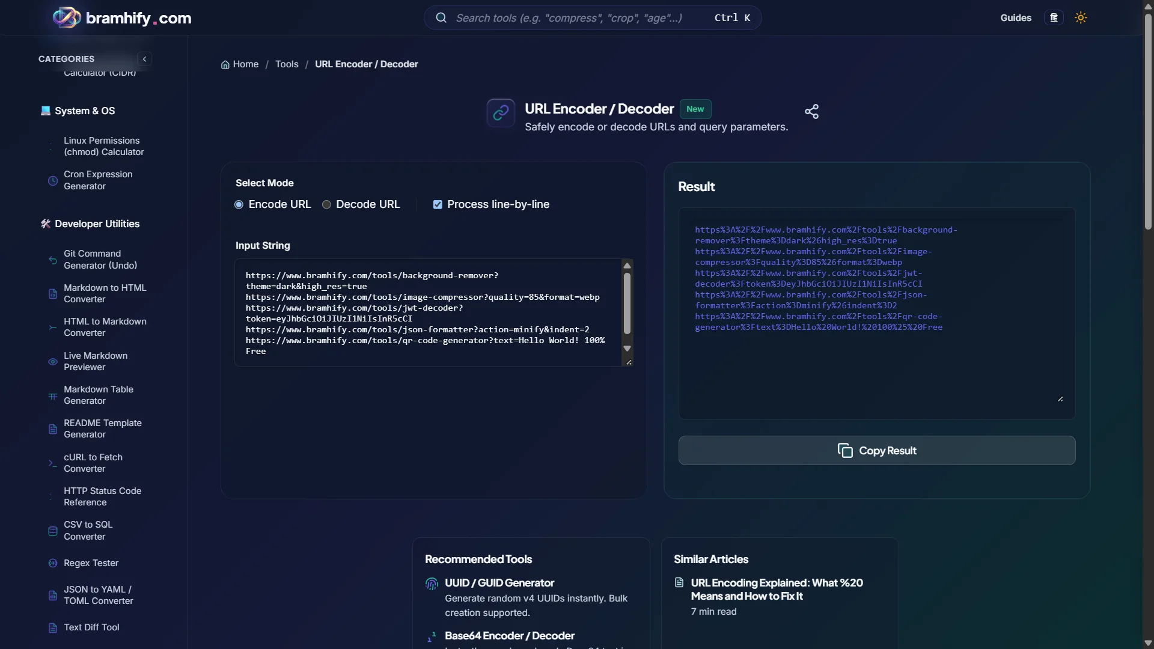Open README Template Generator
The height and width of the screenshot is (649, 1154).
[x=103, y=429]
